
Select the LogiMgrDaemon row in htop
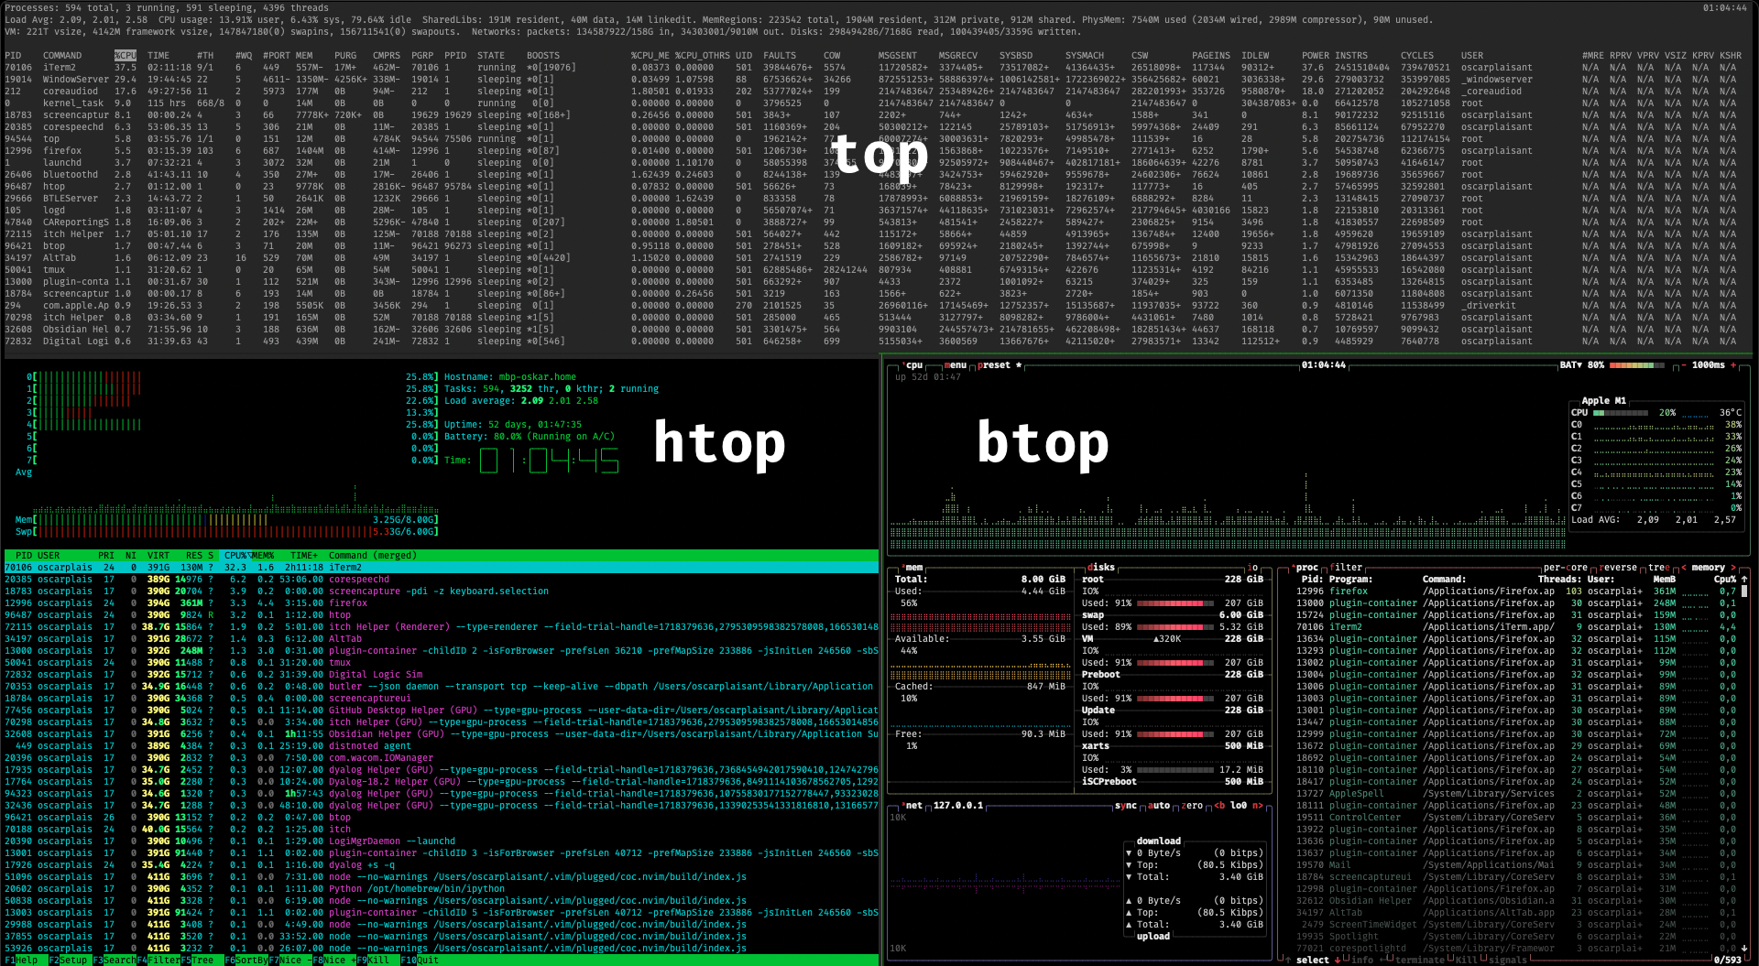coord(441,841)
